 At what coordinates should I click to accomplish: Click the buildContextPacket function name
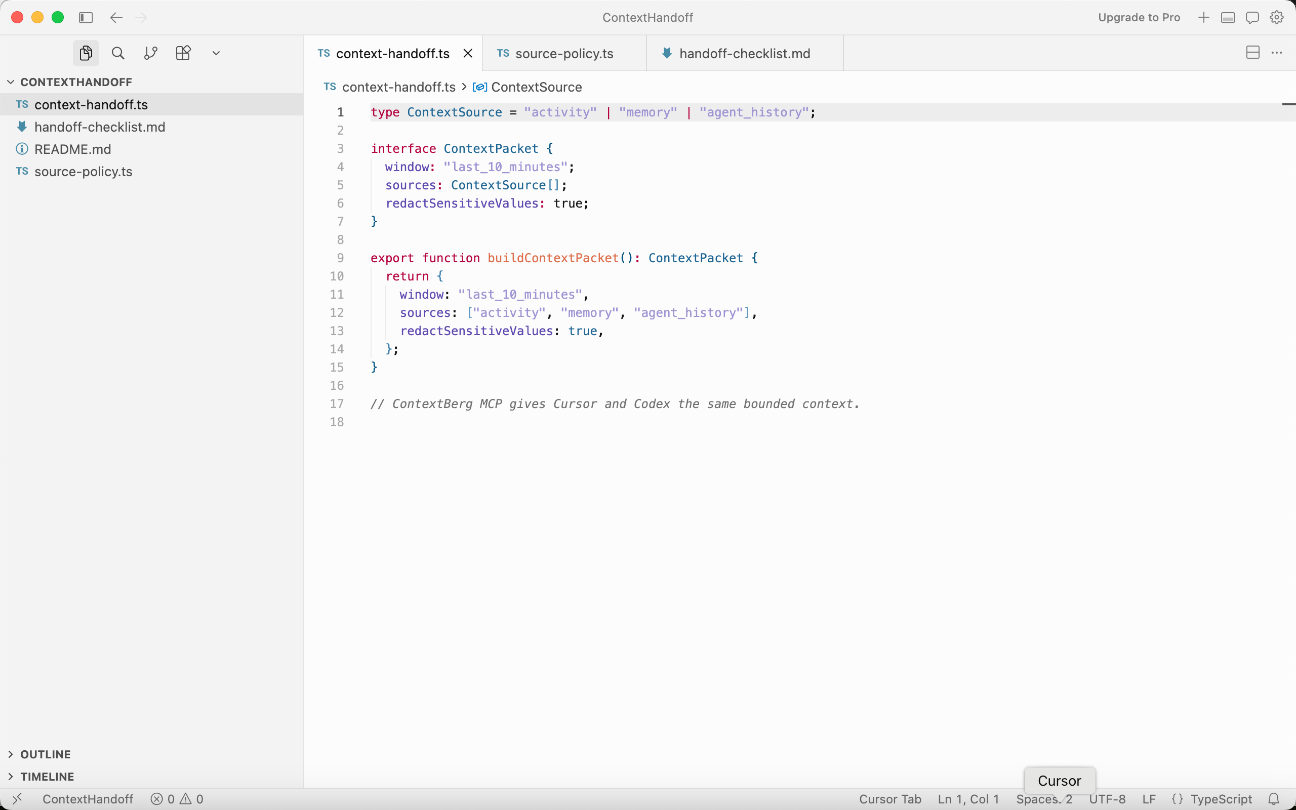(553, 258)
